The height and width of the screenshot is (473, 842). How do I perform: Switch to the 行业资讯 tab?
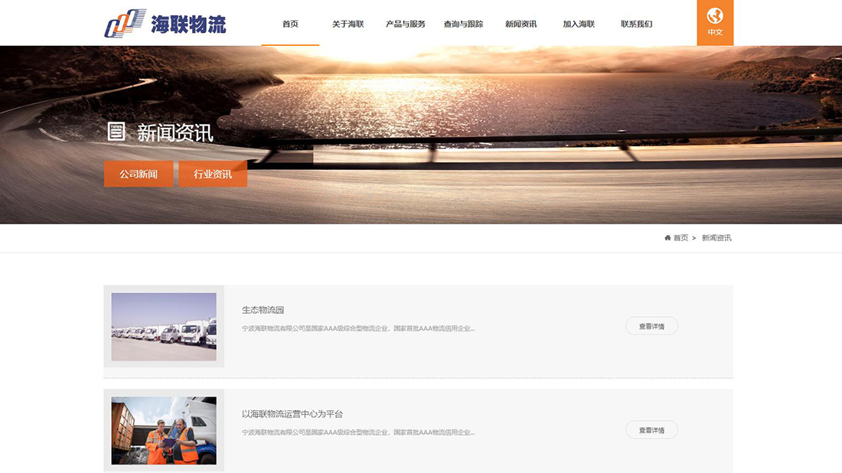tap(213, 174)
